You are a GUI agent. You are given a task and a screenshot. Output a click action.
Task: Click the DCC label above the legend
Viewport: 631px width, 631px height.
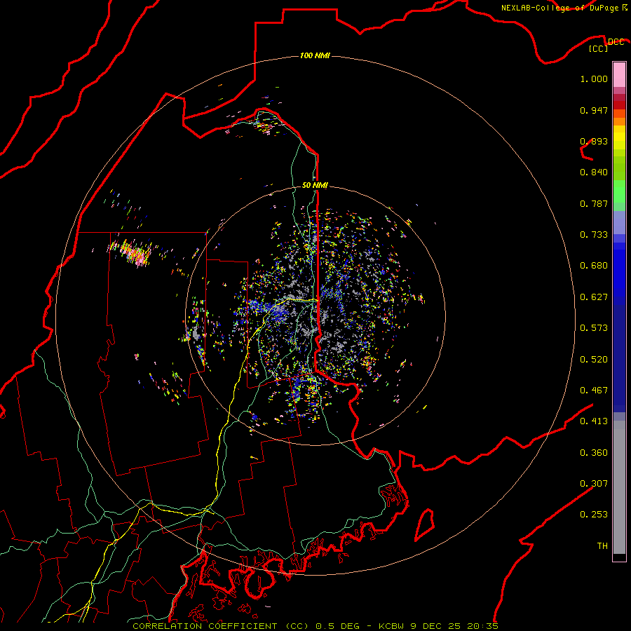tap(616, 41)
